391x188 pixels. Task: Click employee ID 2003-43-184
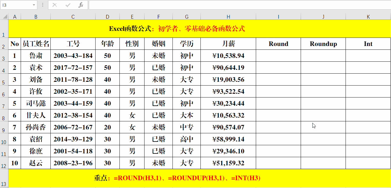[x=73, y=56]
